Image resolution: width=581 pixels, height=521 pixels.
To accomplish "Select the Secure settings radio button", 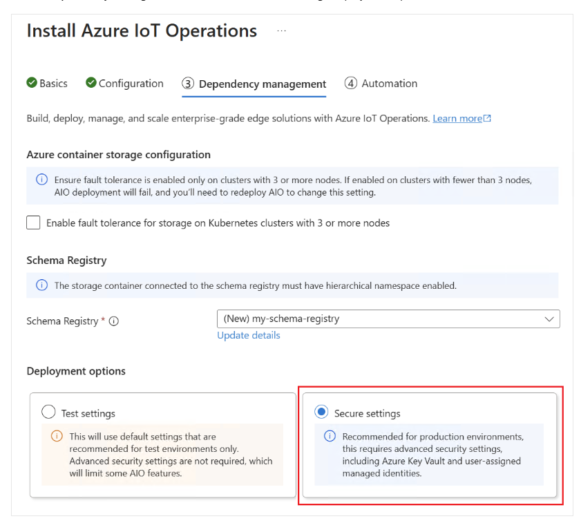I will pos(321,413).
